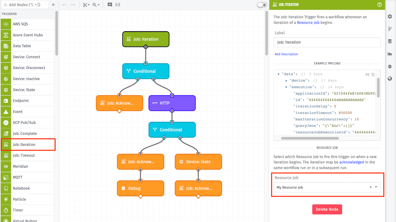The width and height of the screenshot is (396, 222).
Task: Select the Conditional node below Job: Iteration
Action: (x=146, y=71)
